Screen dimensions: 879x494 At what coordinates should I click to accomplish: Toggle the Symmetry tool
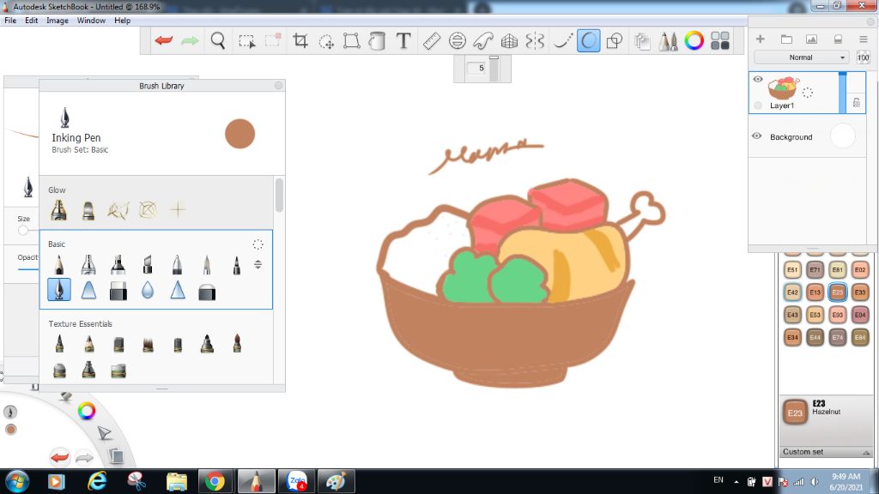click(536, 40)
